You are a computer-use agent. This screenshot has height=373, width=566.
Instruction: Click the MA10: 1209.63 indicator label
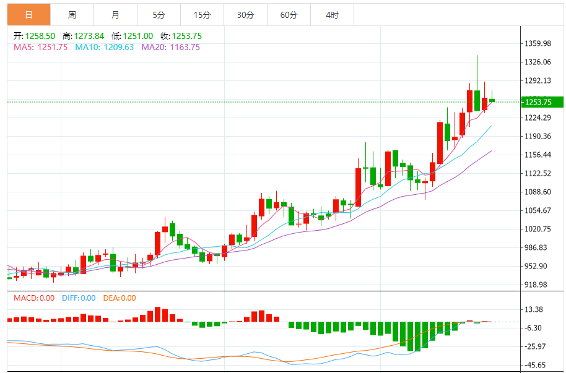104,47
